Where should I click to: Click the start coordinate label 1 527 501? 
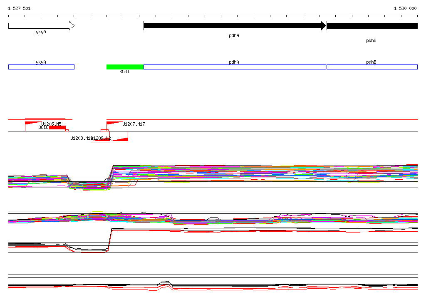coord(19,8)
